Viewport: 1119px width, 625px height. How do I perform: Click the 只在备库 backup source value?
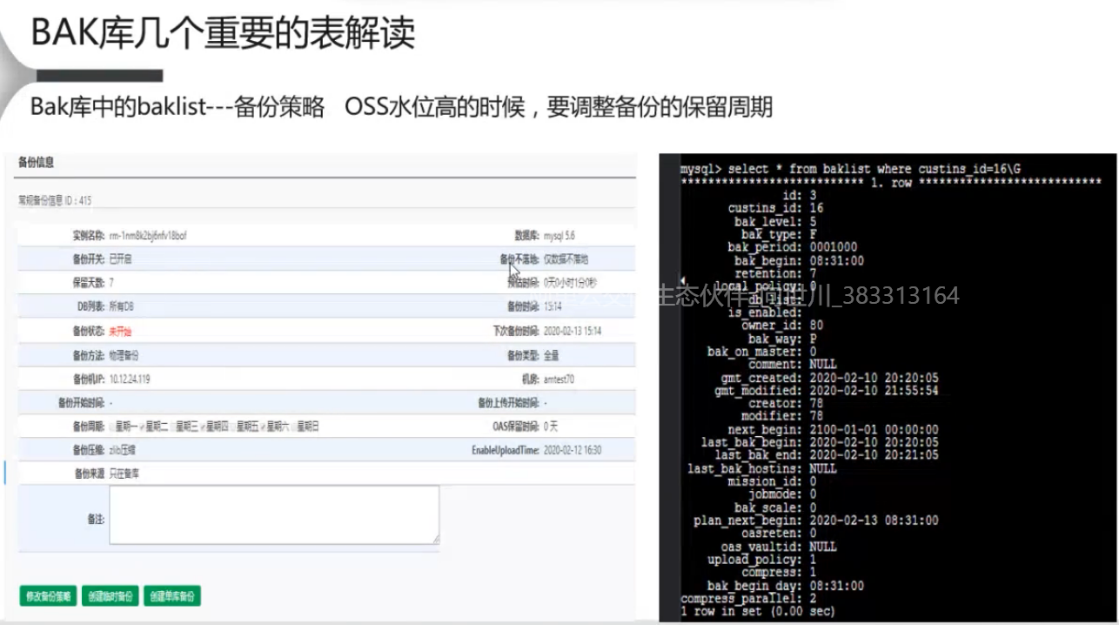(124, 474)
